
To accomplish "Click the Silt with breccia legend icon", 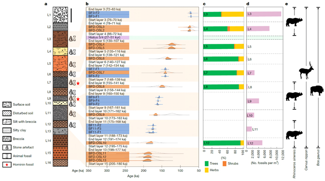I will coord(7,122).
